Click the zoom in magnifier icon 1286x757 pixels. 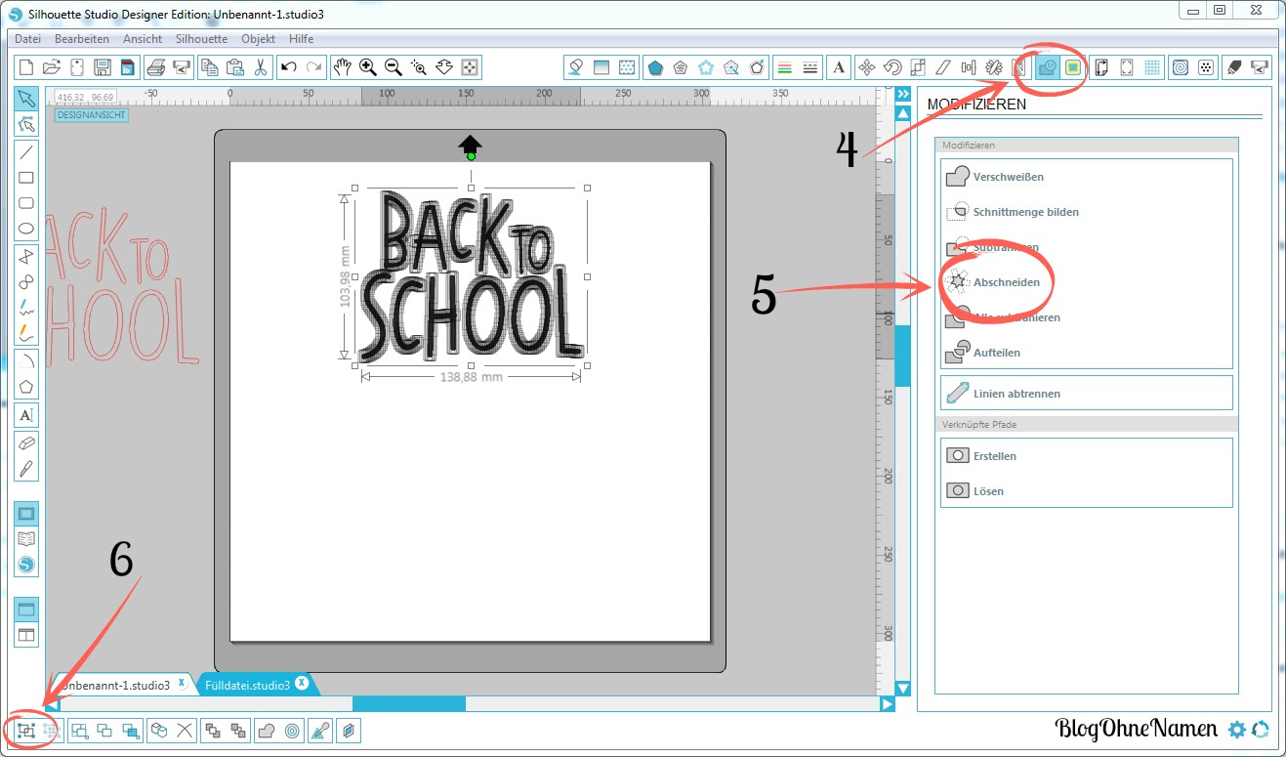[368, 67]
